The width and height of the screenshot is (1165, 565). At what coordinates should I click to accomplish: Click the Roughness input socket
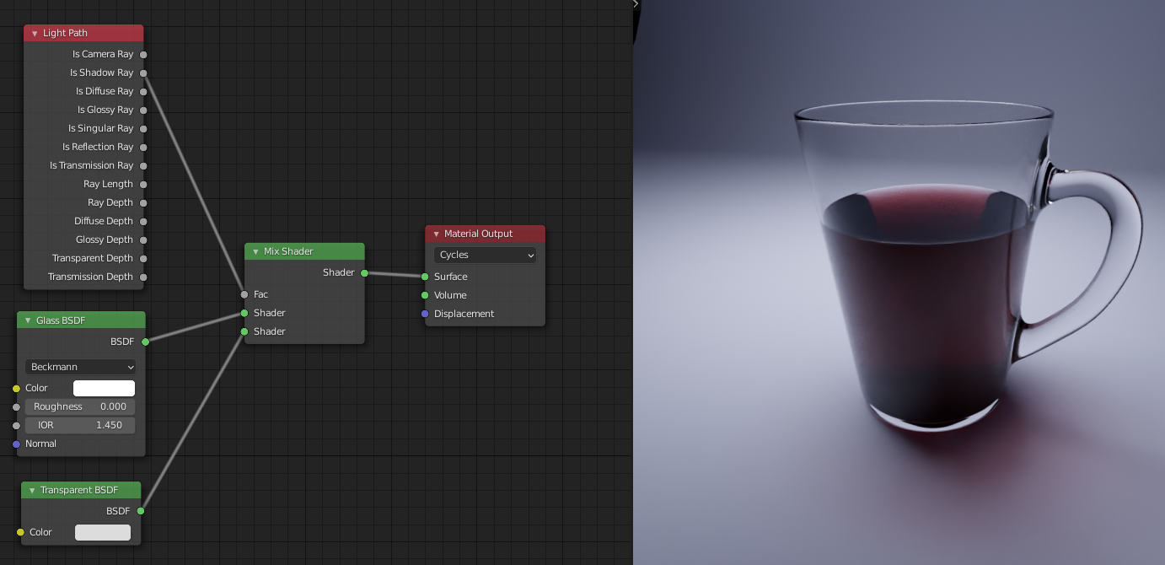click(x=16, y=407)
